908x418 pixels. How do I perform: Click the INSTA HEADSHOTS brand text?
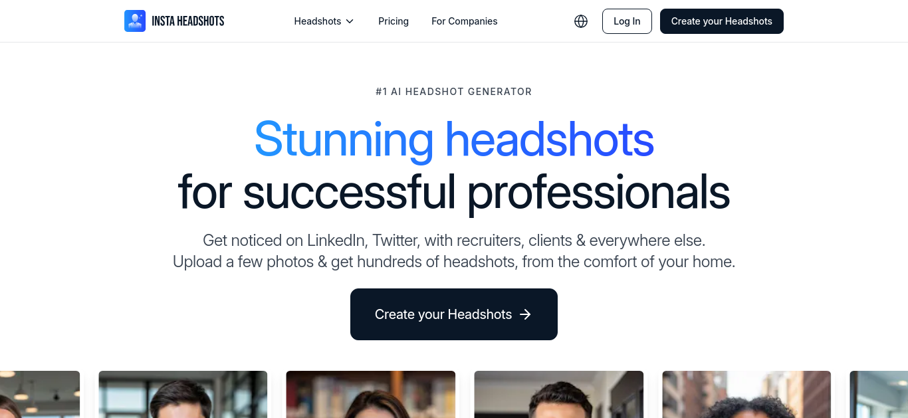coord(188,21)
